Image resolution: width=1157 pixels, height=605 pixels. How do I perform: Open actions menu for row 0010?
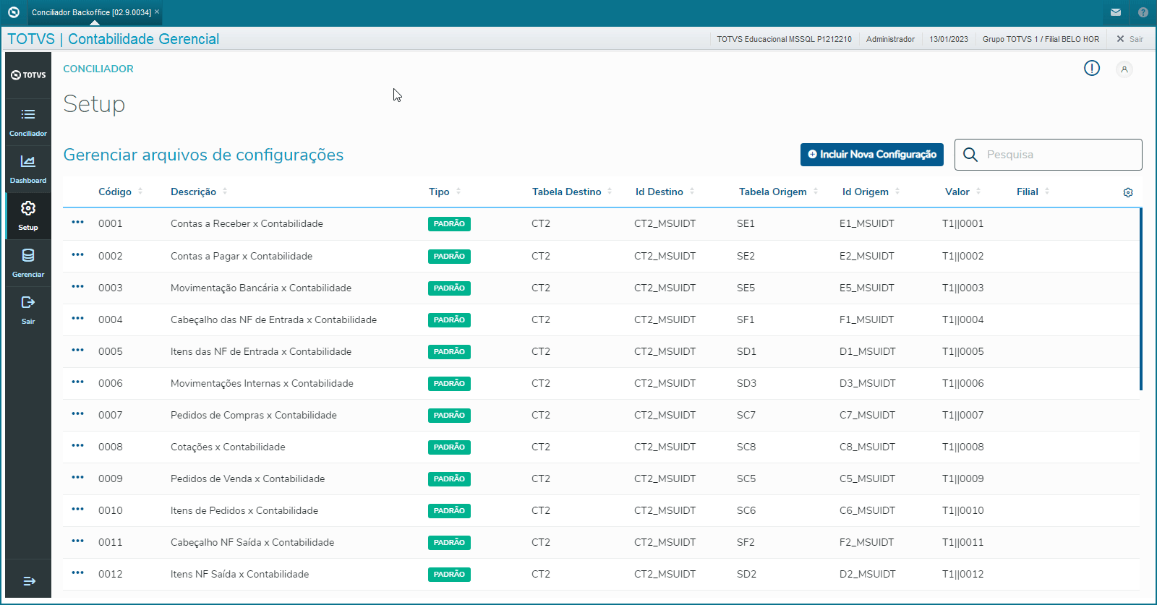78,510
